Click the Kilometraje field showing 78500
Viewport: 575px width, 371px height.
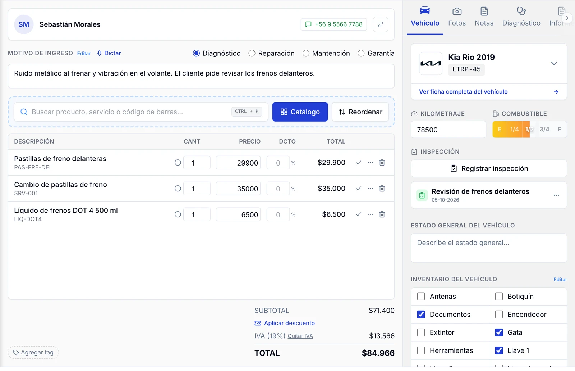[448, 130]
